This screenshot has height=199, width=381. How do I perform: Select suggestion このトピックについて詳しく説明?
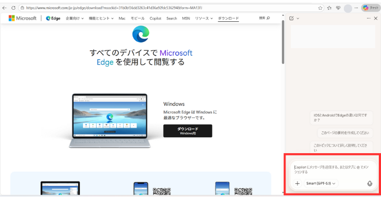(x=341, y=147)
